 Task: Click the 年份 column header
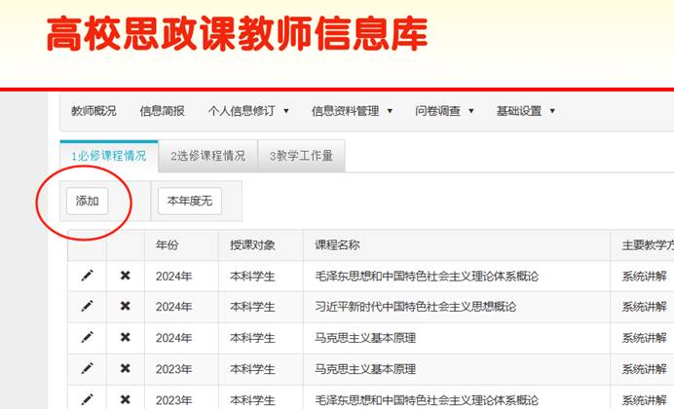[x=167, y=244]
